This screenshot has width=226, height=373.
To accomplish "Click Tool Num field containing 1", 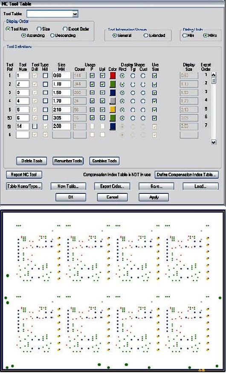I will coord(23,76).
